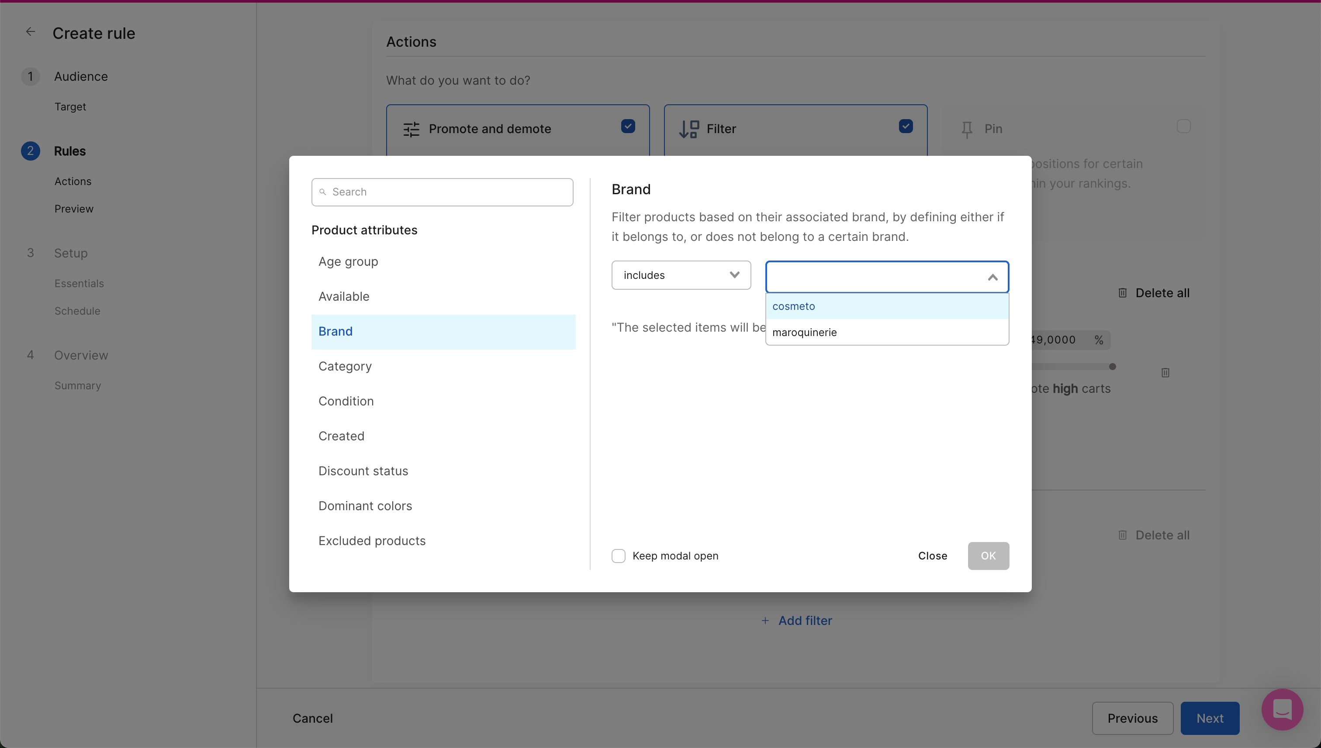Click the Next button
This screenshot has width=1321, height=748.
point(1210,718)
